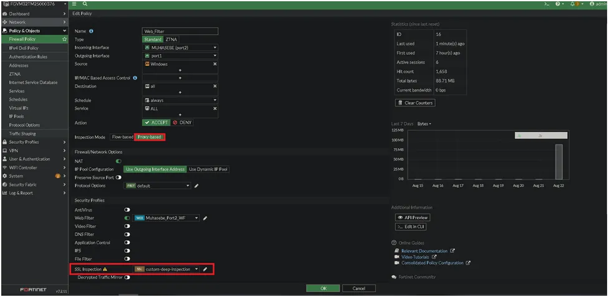
Task: Click the Aug 22 bar in bytes chart
Action: [x=559, y=162]
